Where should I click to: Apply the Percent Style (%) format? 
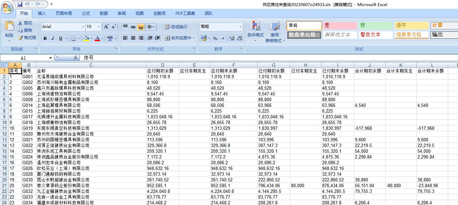(215, 38)
